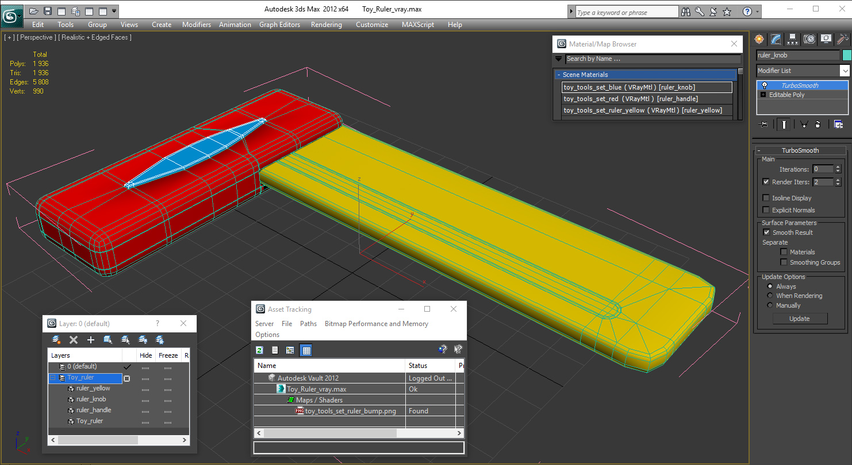
Task: Collapse the Toy_ruler layer tree
Action: [x=53, y=378]
